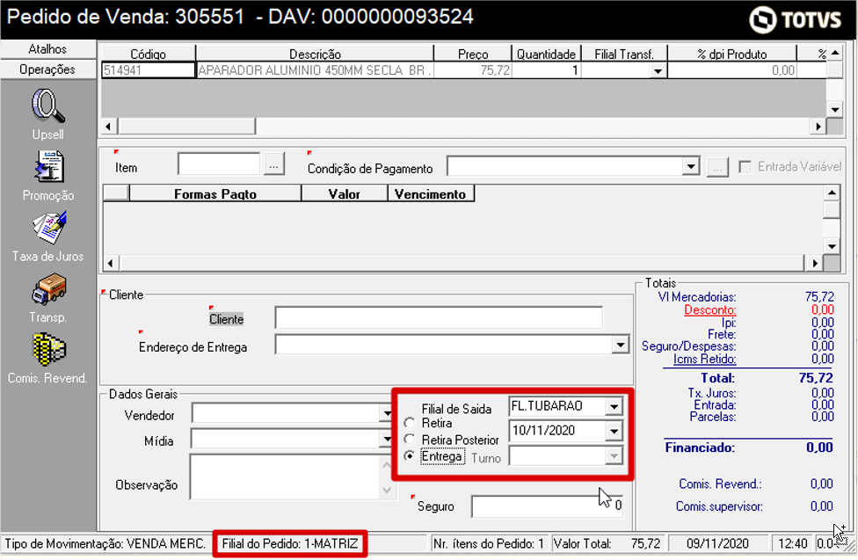Click the Formas Pagto column header

[x=215, y=193]
